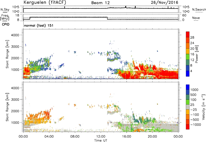Viewport: 206px width, 142px height.
Task: Click the '1000' value on Velocity colorbar
Action: (x=194, y=90)
